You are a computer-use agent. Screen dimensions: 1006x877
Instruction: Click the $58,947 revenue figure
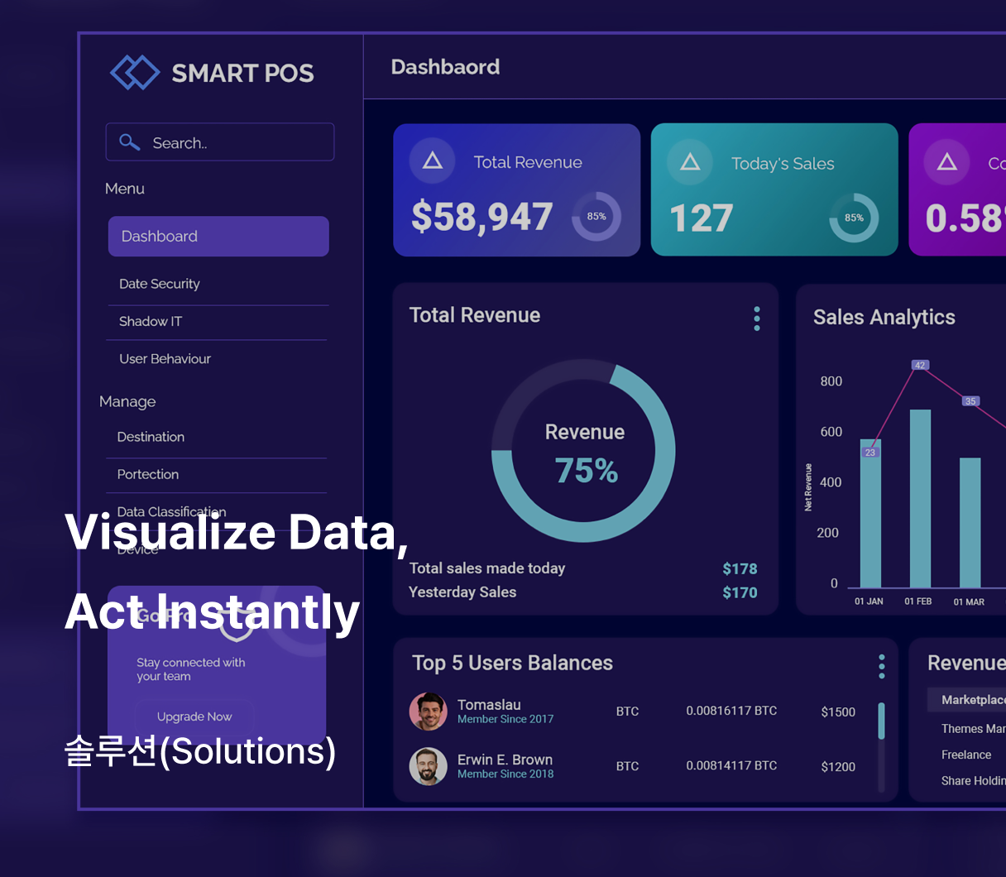click(x=481, y=217)
